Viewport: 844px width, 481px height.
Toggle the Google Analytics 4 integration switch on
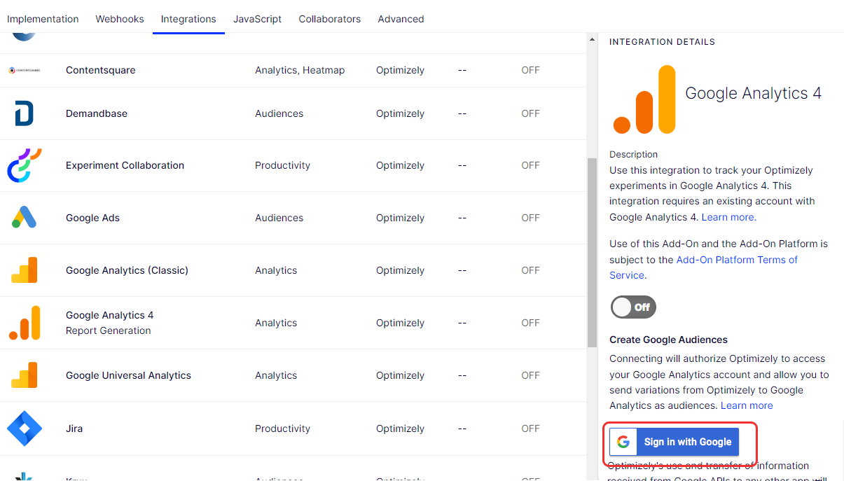633,307
